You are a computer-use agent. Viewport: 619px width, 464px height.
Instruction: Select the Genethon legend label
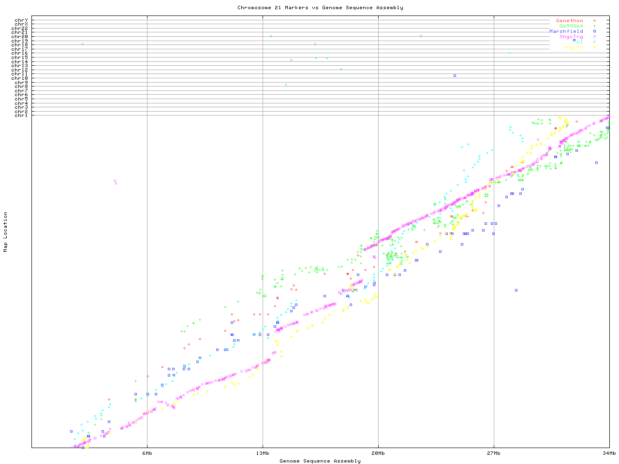point(569,21)
